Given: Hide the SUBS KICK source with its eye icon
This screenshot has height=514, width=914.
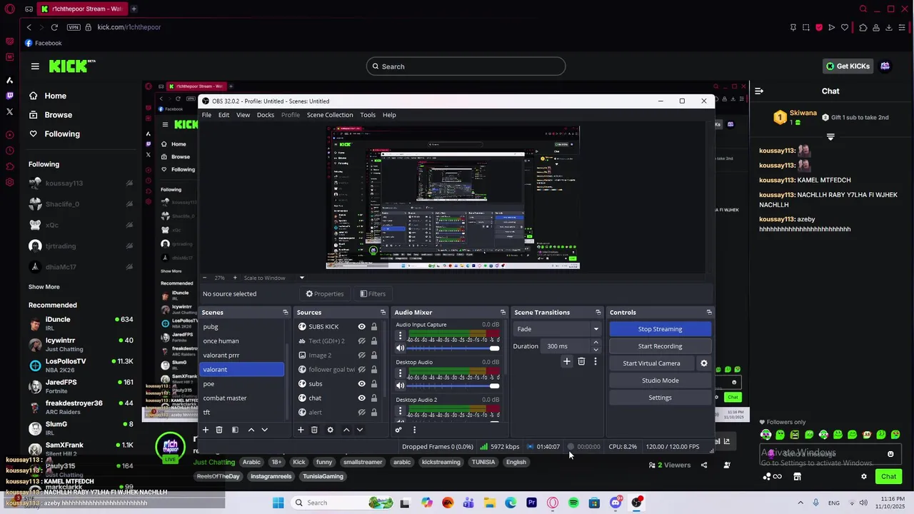Looking at the screenshot, I should point(361,326).
